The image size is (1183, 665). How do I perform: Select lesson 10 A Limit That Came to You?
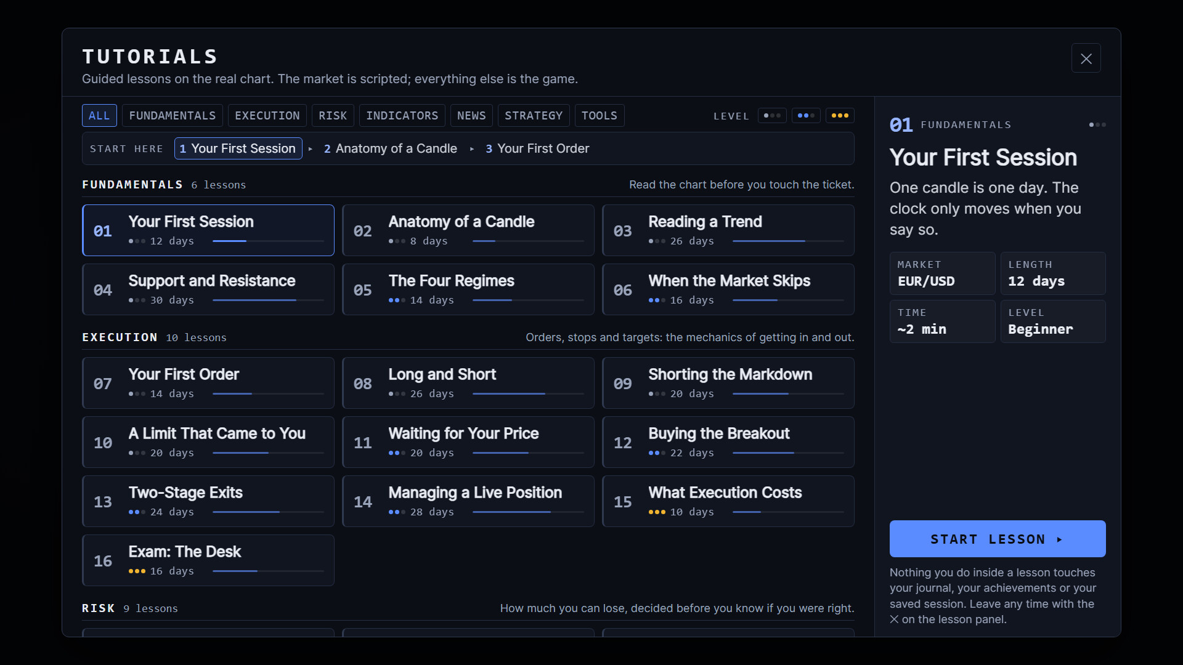coord(208,442)
